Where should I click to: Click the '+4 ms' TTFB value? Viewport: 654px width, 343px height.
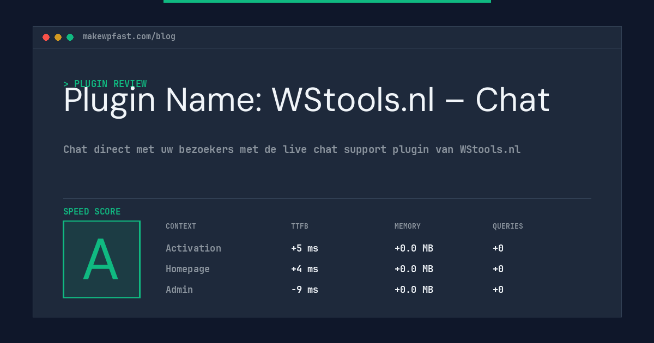point(305,269)
